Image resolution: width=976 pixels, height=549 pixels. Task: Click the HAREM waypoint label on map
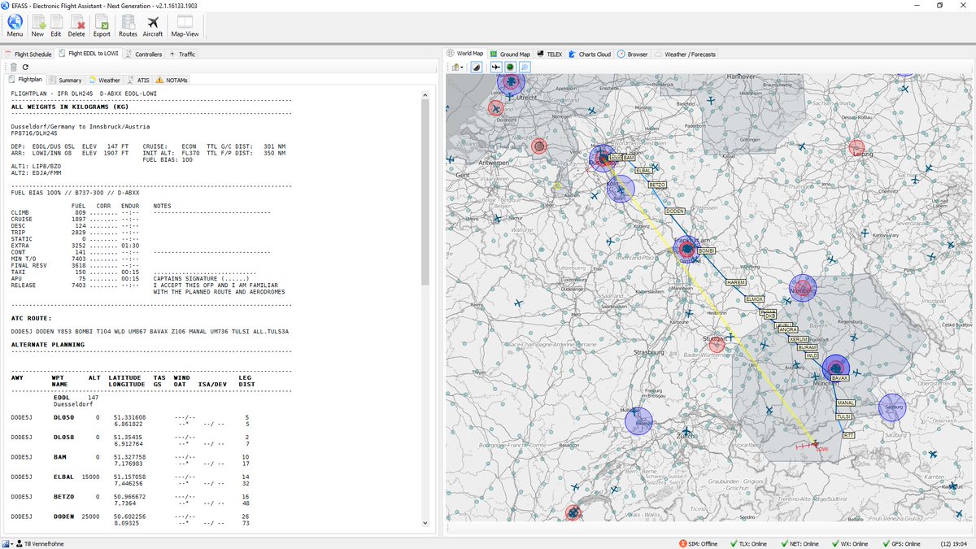pos(735,282)
